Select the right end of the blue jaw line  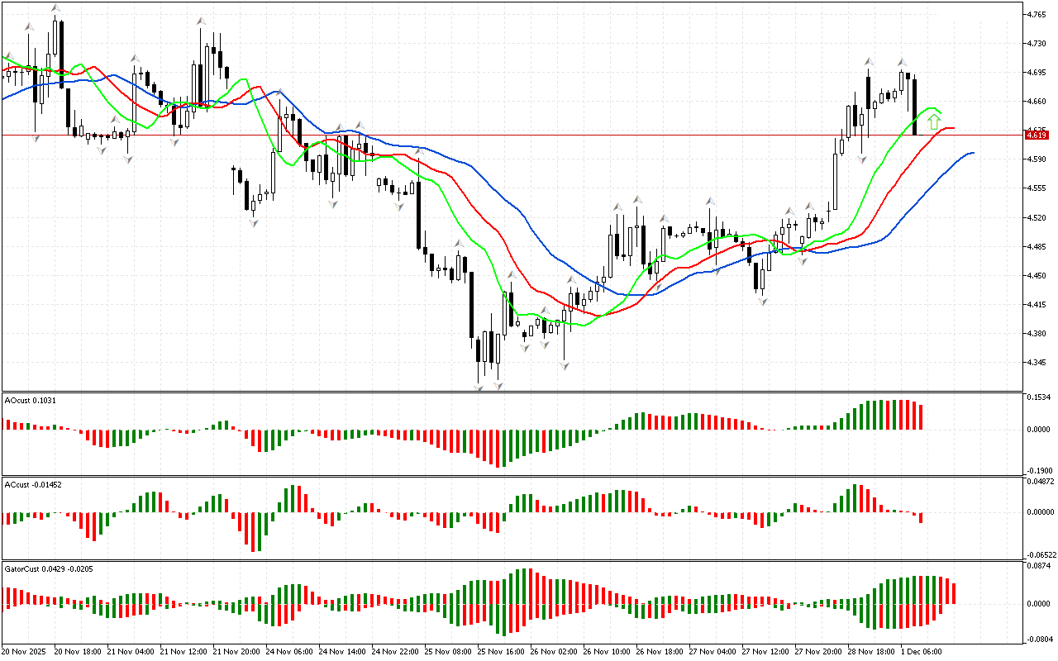coord(972,153)
